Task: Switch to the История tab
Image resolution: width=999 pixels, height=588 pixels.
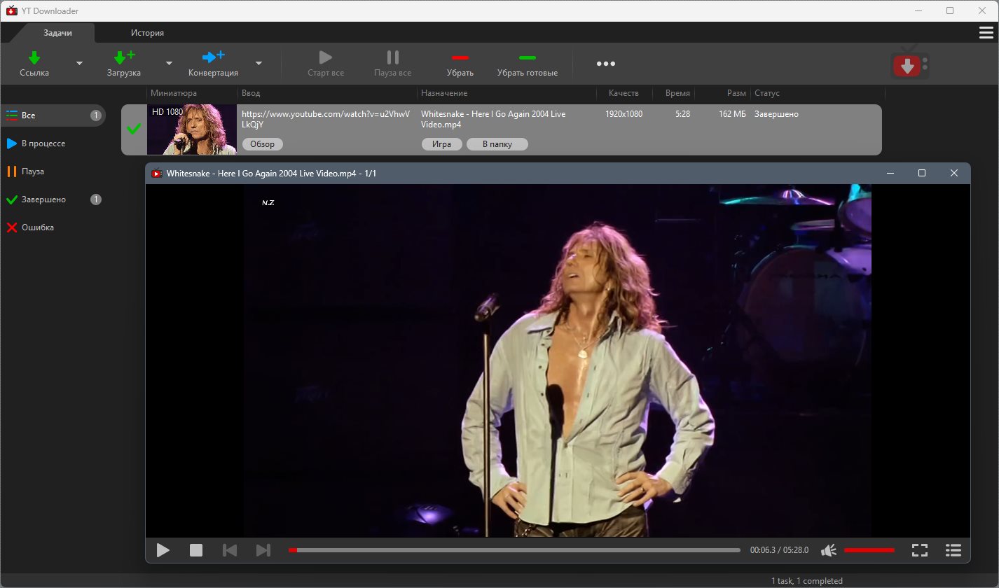Action: click(x=147, y=33)
